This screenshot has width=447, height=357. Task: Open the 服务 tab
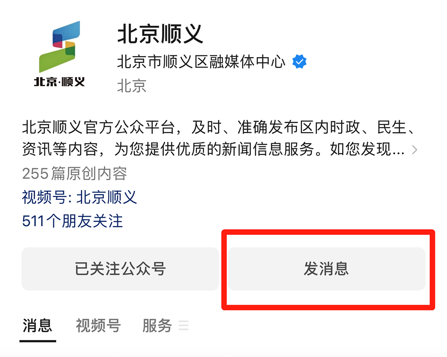click(157, 325)
